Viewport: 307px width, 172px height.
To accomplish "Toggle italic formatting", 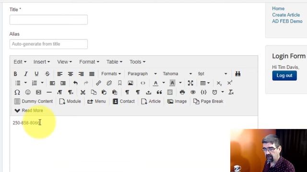I will (26, 74).
